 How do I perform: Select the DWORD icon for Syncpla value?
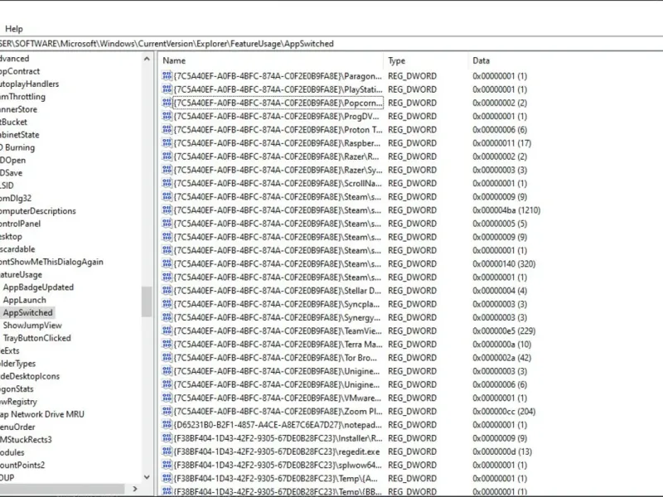point(167,304)
